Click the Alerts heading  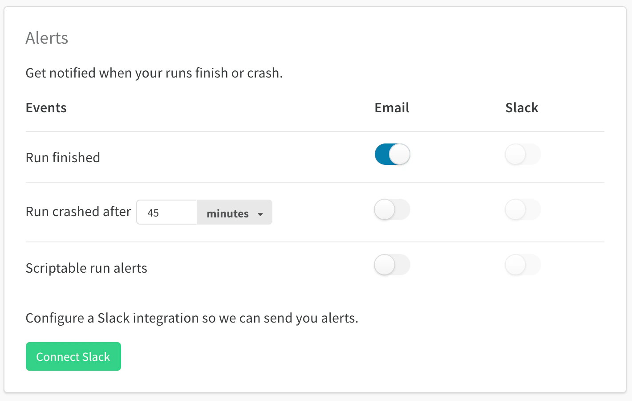47,38
